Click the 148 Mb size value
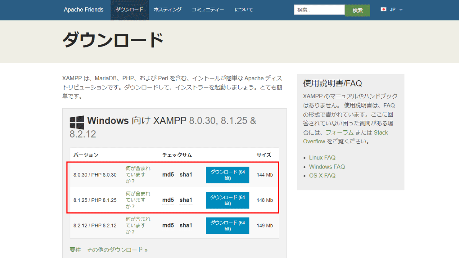Image resolution: width=459 pixels, height=258 pixels. (x=265, y=200)
